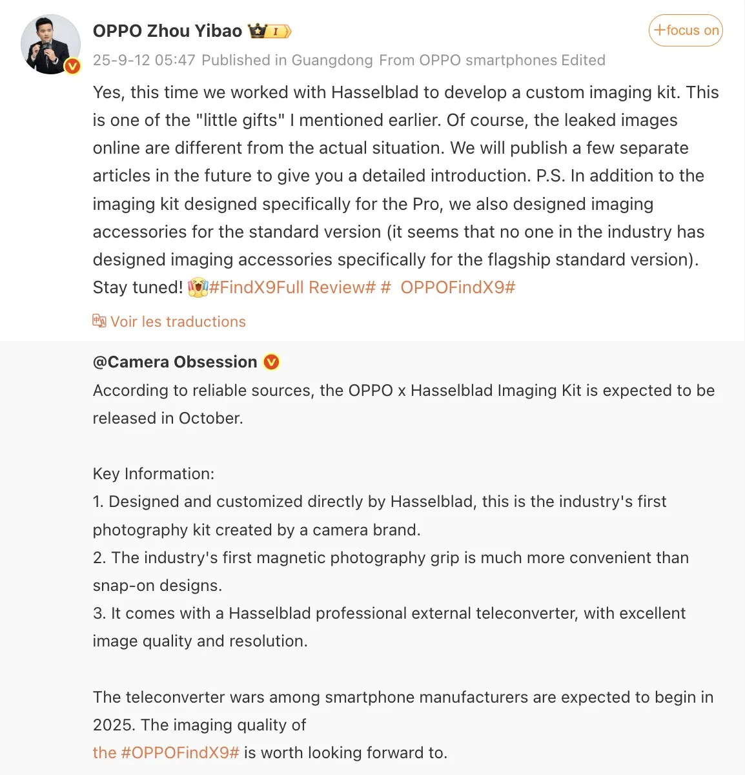Click the 25-9-12 05:47 timestamp
The image size is (745, 775).
[x=144, y=60]
